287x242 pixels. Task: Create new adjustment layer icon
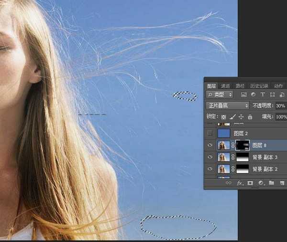[261, 183]
